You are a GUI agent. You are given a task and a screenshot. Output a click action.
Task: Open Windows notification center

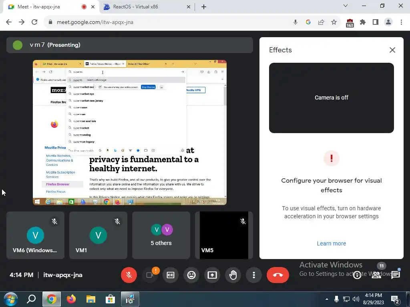pyautogui.click(x=395, y=299)
